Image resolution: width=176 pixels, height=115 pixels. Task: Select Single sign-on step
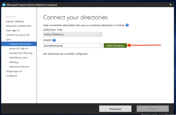(14, 71)
